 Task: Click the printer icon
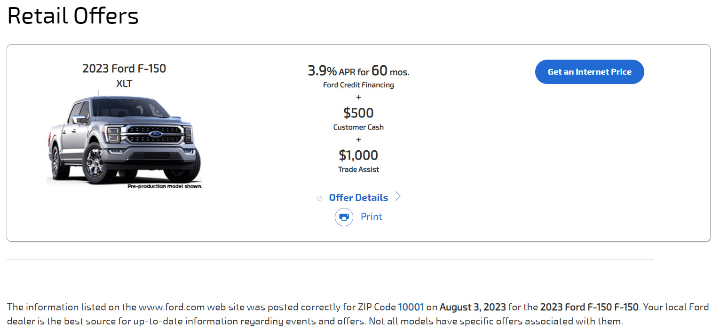pyautogui.click(x=344, y=217)
